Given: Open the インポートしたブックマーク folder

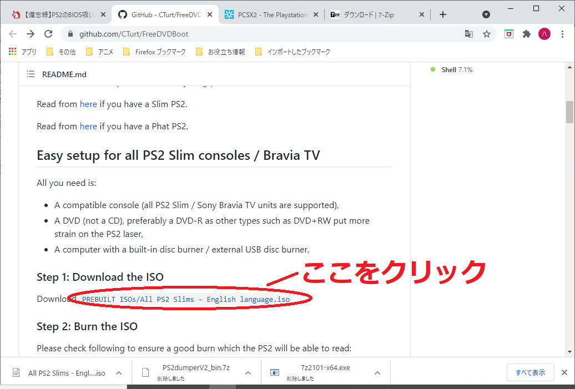Looking at the screenshot, I should 292,52.
